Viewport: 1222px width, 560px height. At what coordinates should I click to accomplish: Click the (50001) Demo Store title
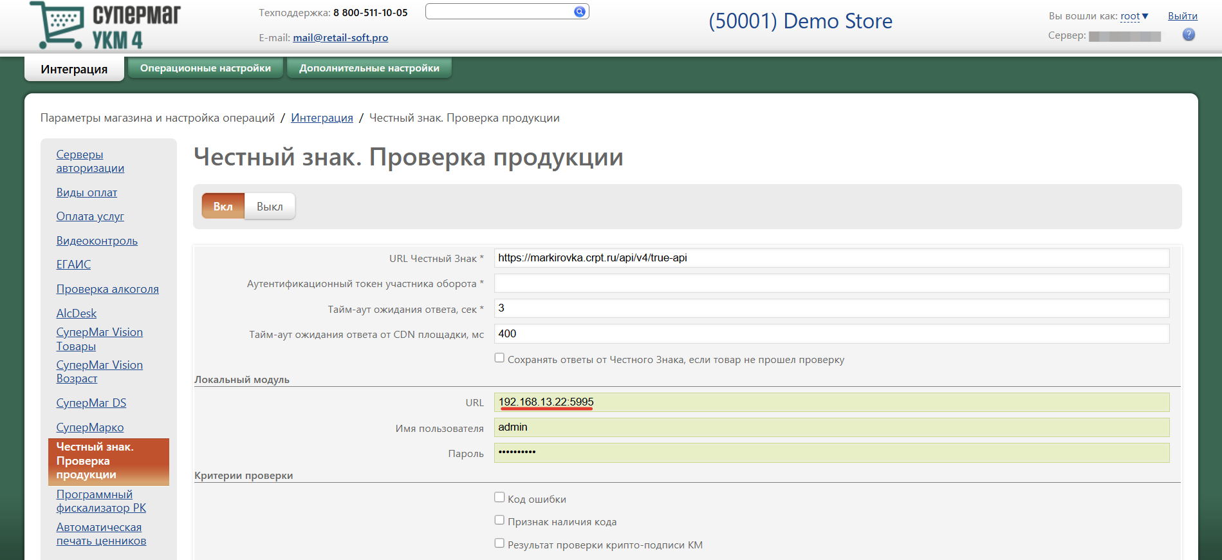(801, 21)
